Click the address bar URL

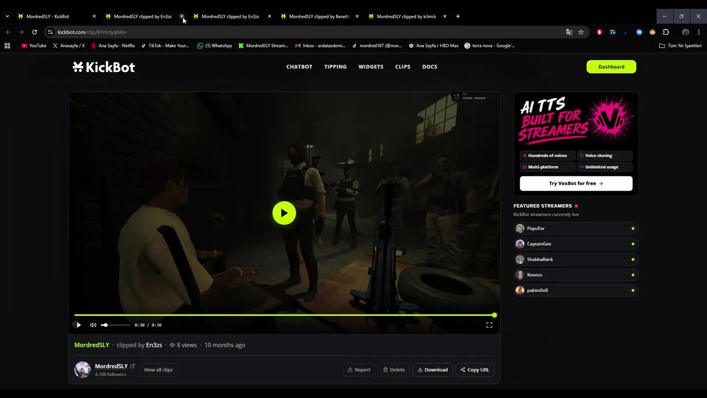point(92,32)
